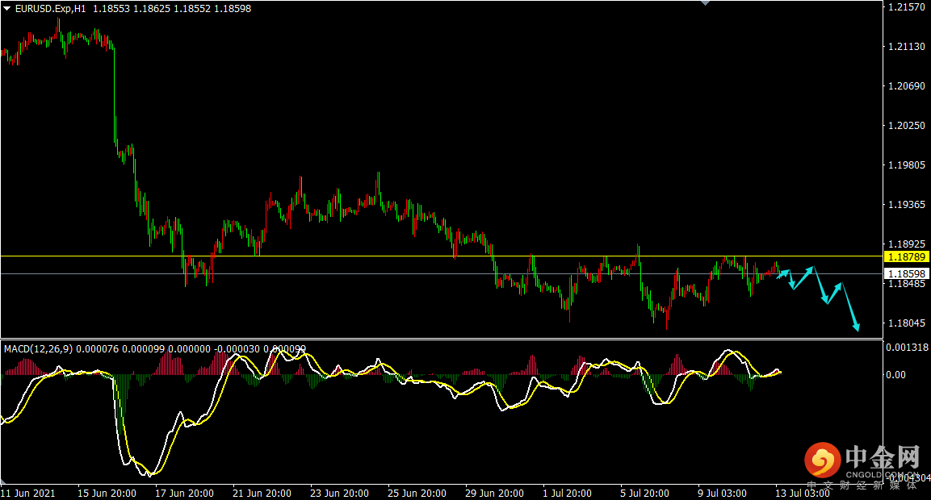Select the yellow 1.18789 price label
Viewport: 931px width, 500px height.
(x=907, y=256)
